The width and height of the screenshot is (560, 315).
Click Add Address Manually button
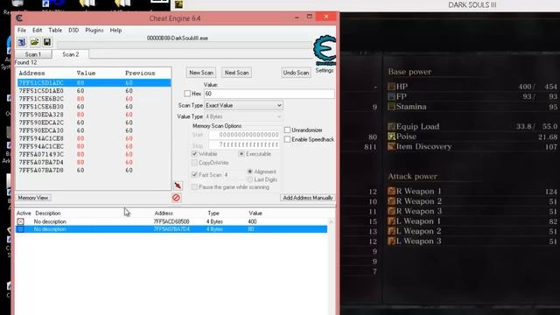pyautogui.click(x=307, y=198)
